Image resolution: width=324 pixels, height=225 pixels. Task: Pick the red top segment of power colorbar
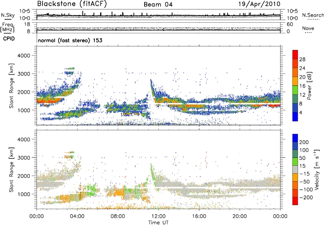(295, 54)
